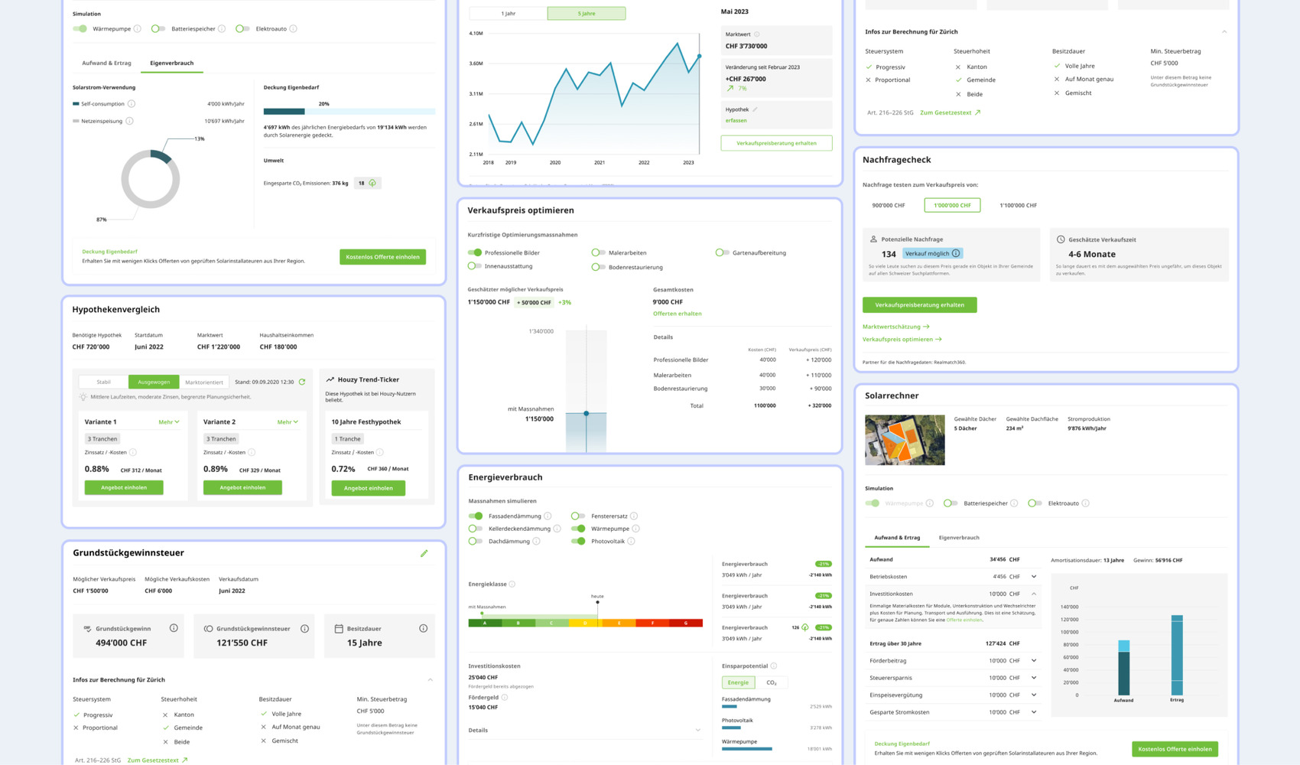Click the refresh icon beside Stand 09.09.2020
Image resolution: width=1300 pixels, height=765 pixels.
click(302, 382)
